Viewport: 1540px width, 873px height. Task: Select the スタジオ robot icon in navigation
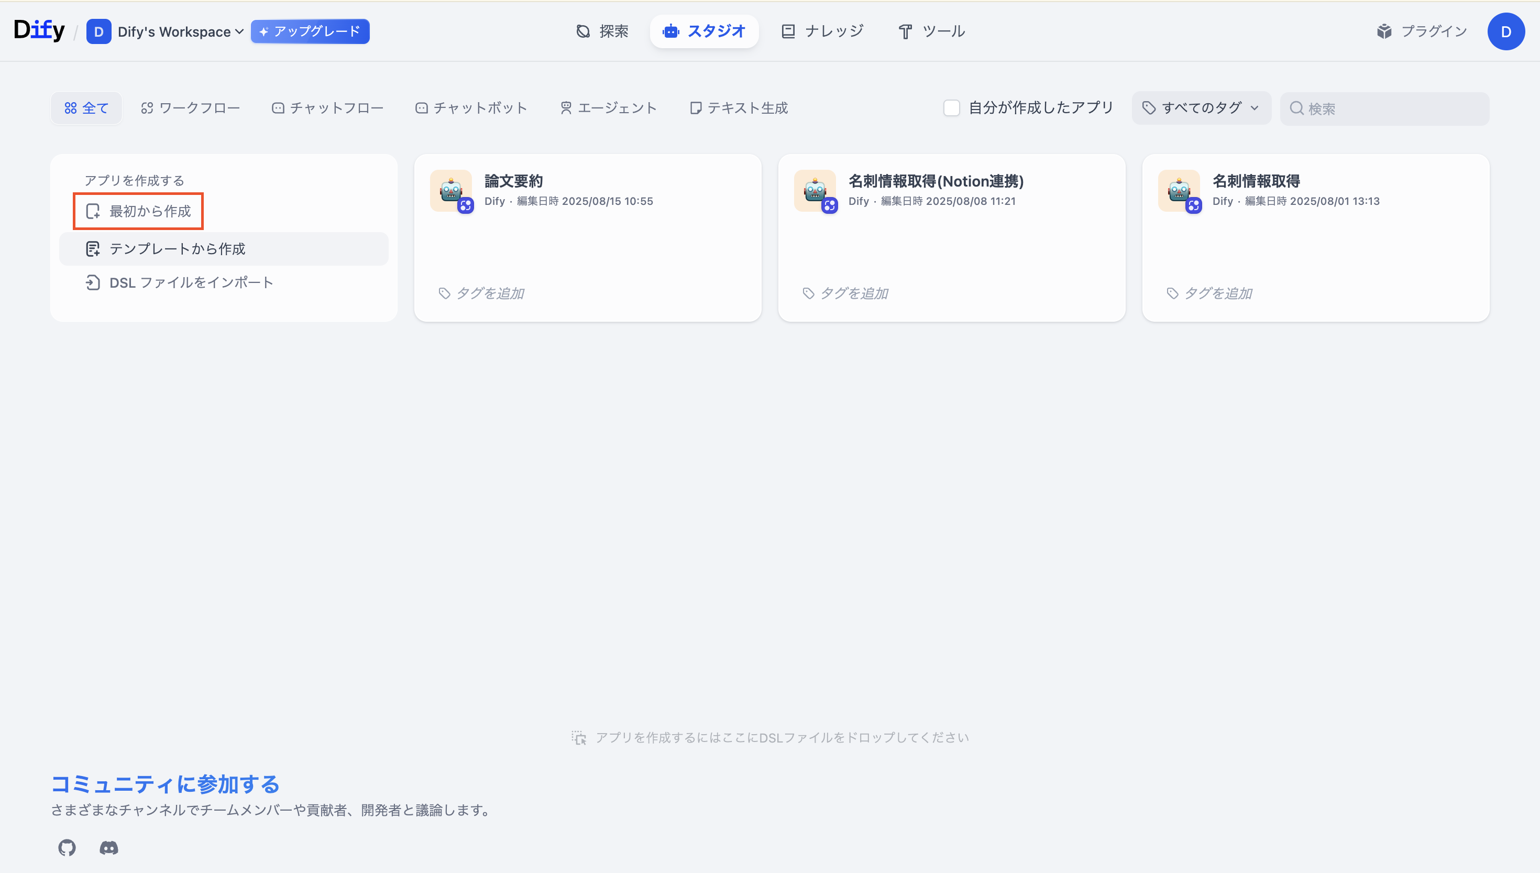[x=670, y=31]
